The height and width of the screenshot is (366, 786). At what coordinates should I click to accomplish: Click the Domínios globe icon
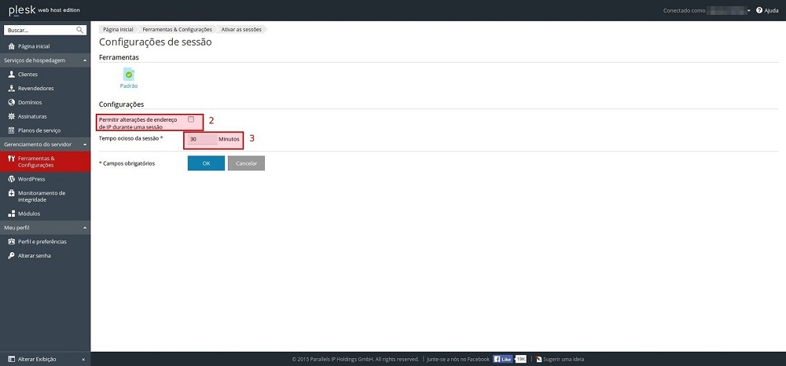pyautogui.click(x=11, y=102)
